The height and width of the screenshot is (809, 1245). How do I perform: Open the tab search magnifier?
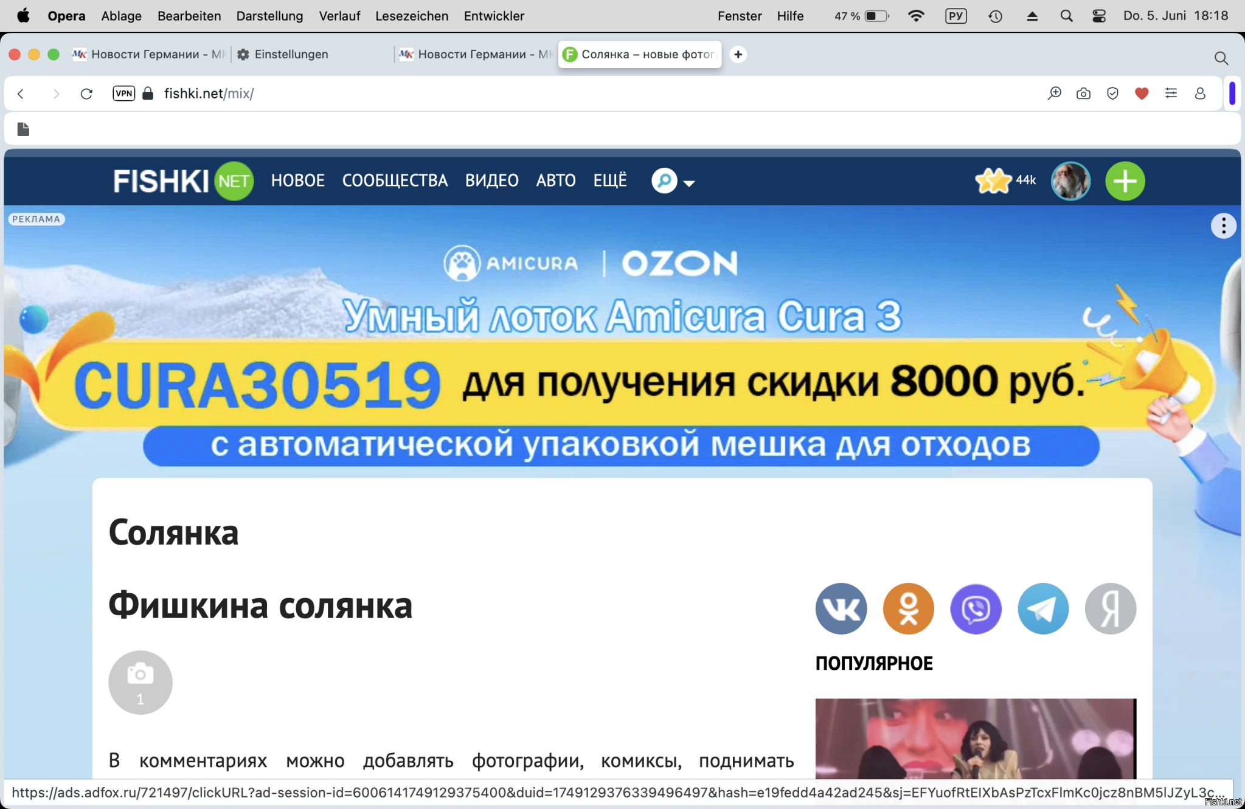(1221, 58)
